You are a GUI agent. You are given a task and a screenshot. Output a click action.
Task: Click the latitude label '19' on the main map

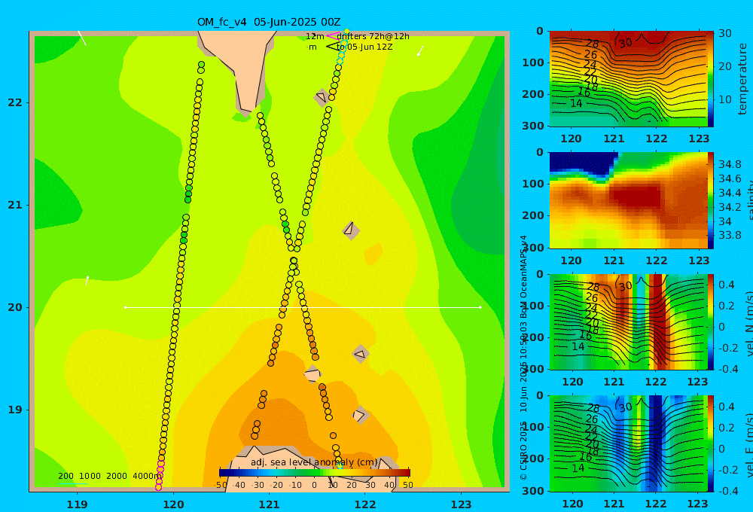[15, 410]
